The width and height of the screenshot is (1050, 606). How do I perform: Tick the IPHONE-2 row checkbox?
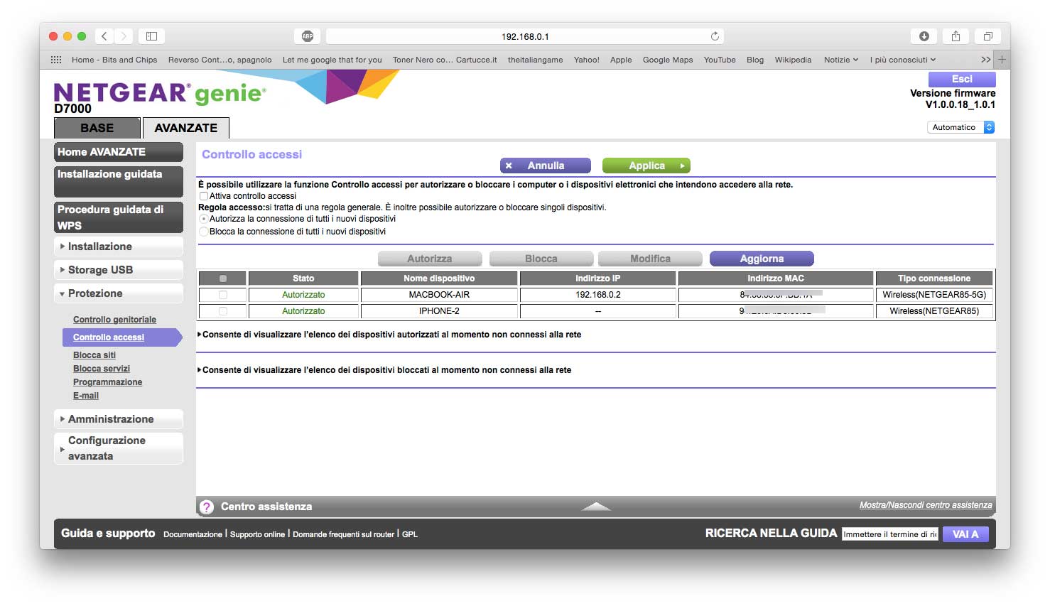pos(223,311)
